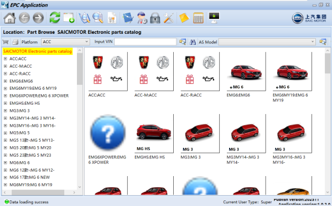This screenshot has width=332, height=206.
Task: Click the search icon after AS Model
Action: click(323, 42)
